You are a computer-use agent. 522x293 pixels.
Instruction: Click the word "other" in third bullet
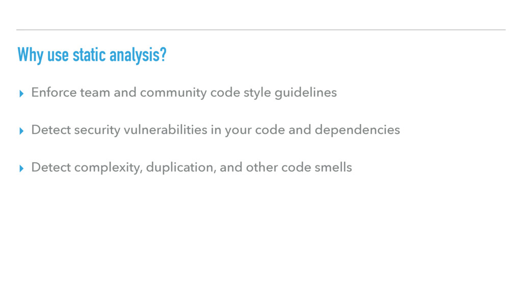[x=262, y=167]
